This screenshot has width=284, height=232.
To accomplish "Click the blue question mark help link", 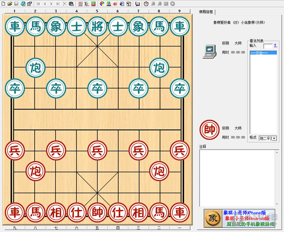I will pos(275,46).
